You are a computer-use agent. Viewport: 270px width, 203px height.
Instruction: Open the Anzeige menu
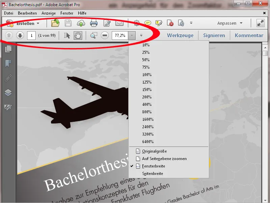[x=49, y=13]
